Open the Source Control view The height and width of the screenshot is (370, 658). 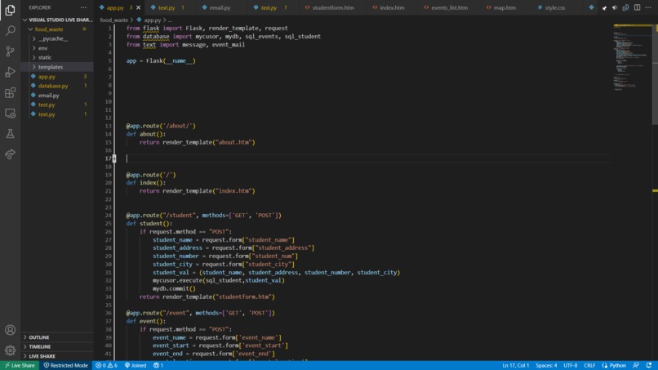tap(10, 51)
